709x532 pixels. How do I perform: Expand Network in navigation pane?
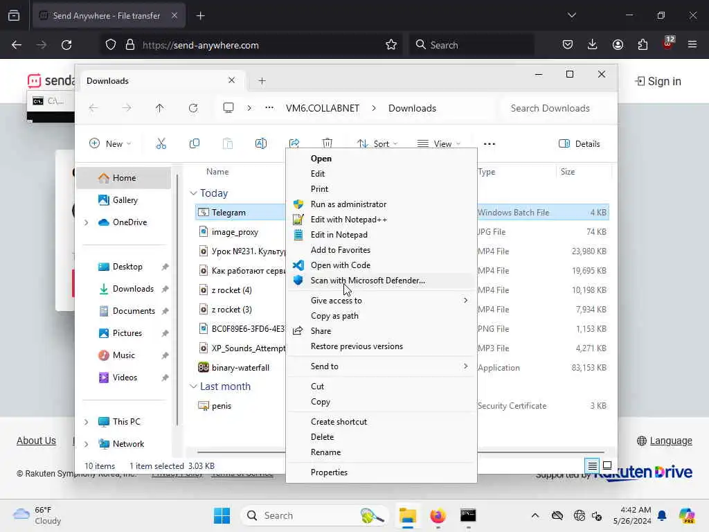click(87, 444)
